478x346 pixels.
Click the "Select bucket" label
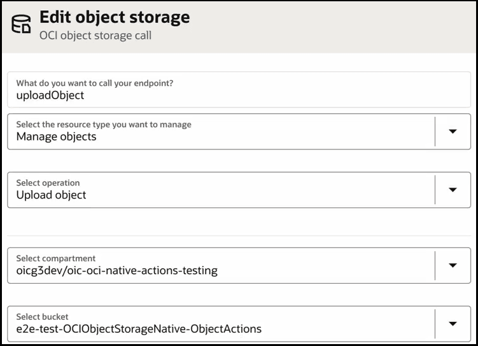(42, 317)
